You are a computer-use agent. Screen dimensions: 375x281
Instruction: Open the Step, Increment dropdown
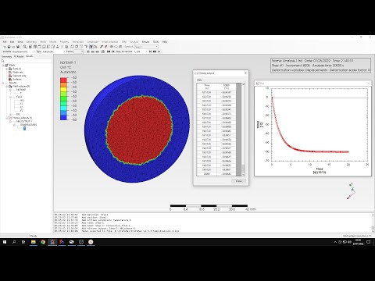pyautogui.click(x=141, y=52)
